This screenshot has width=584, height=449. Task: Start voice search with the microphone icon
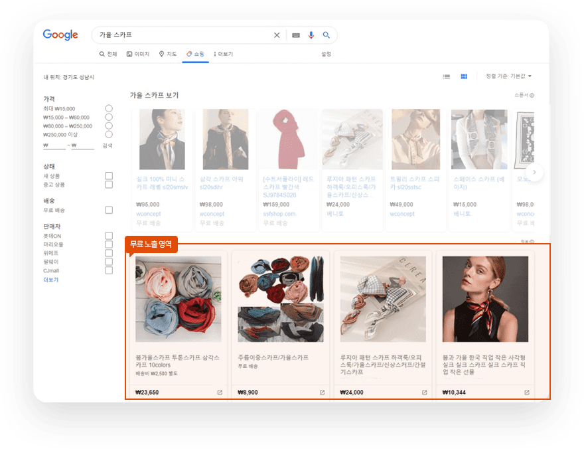[311, 35]
